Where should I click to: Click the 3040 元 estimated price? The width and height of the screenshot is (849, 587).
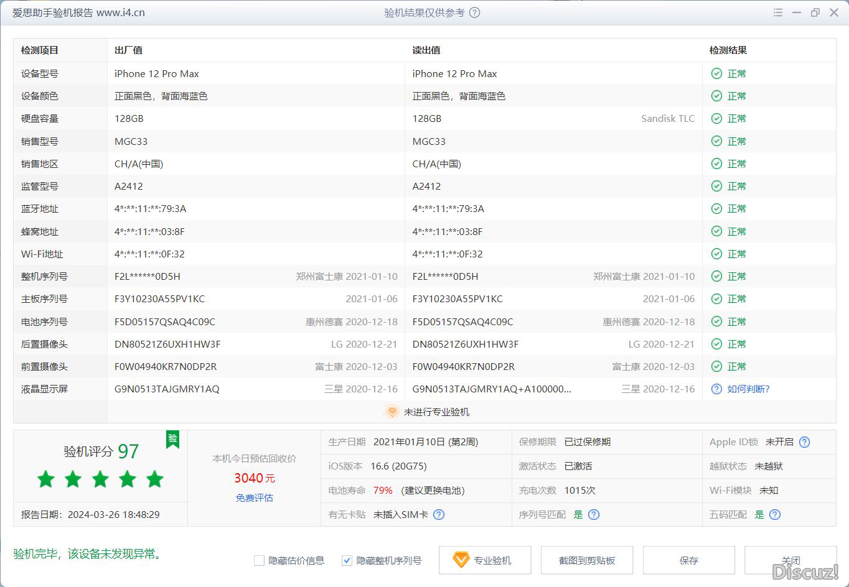255,478
